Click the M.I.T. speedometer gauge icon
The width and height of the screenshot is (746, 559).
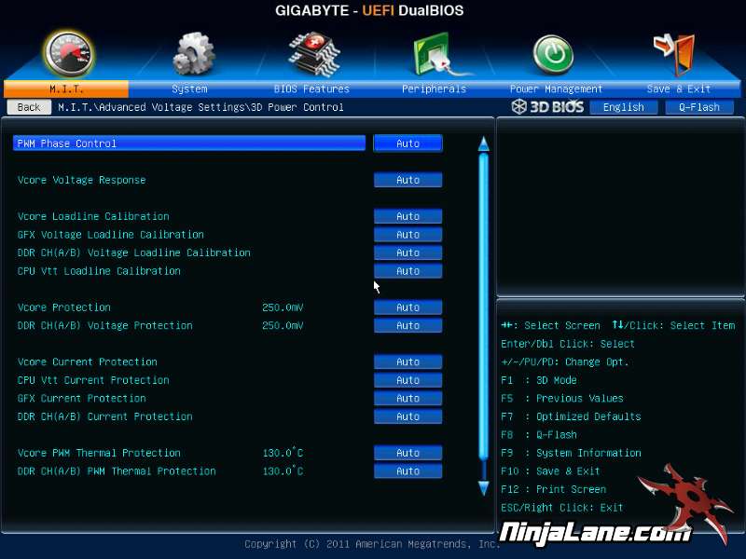point(68,53)
